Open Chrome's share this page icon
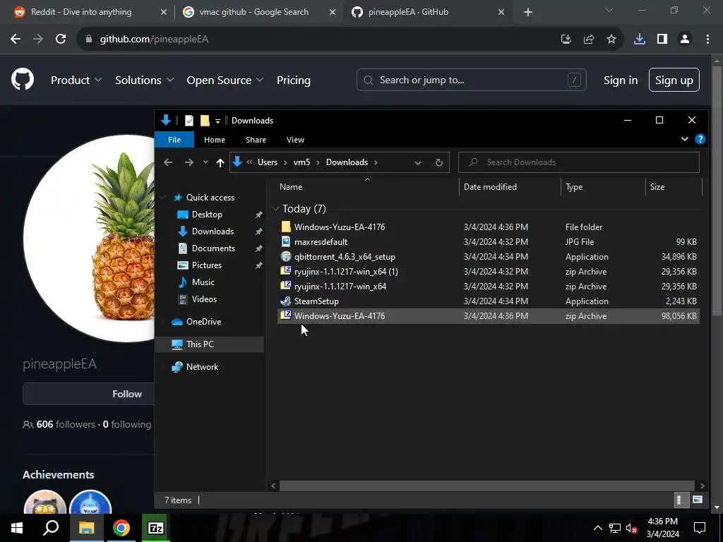 [588, 40]
